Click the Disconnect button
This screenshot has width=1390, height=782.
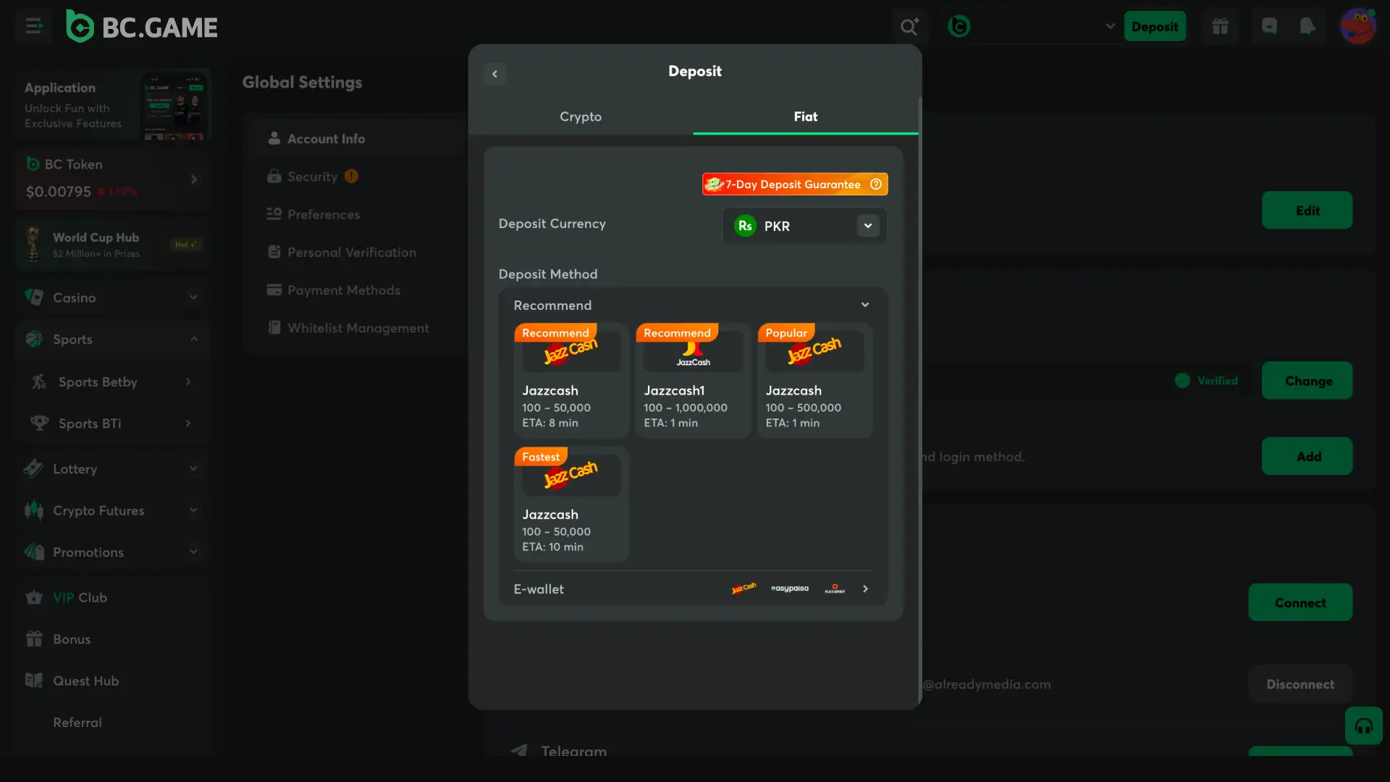pyautogui.click(x=1300, y=684)
